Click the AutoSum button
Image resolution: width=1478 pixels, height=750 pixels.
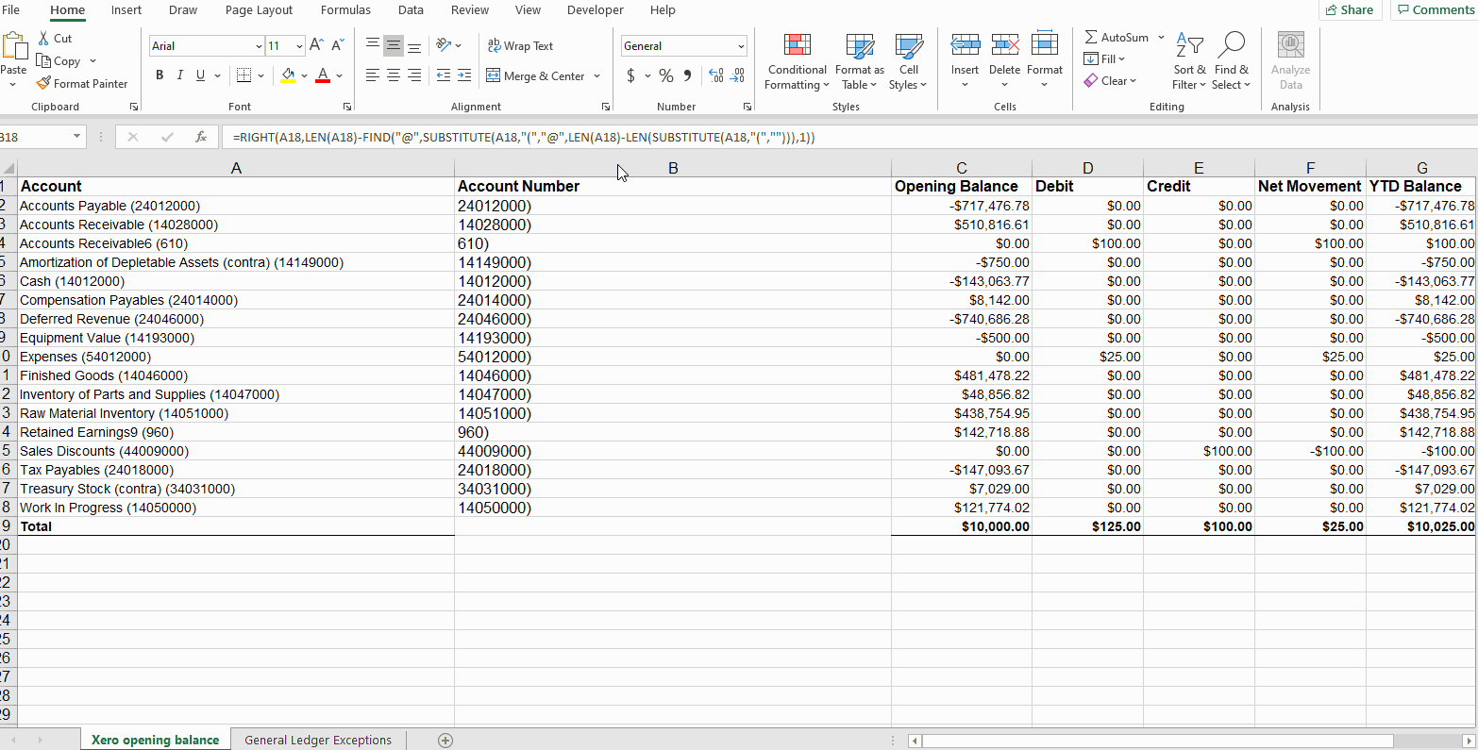click(x=1117, y=38)
